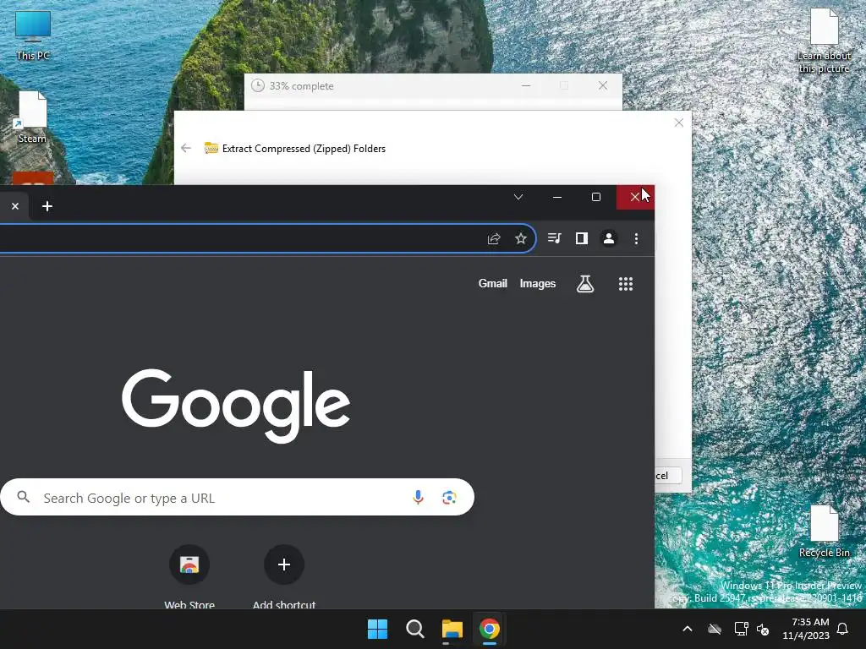Image resolution: width=866 pixels, height=649 pixels.
Task: Open the This PC desktop icon
Action: point(33,35)
